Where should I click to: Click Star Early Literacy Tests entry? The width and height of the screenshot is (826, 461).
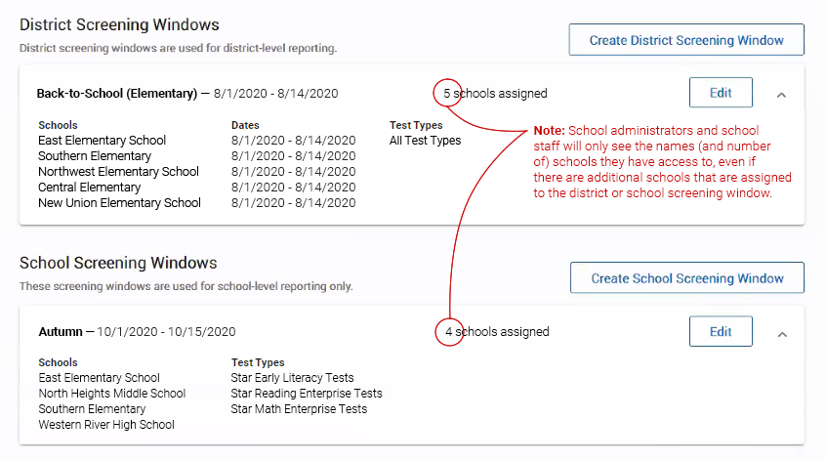tap(292, 378)
